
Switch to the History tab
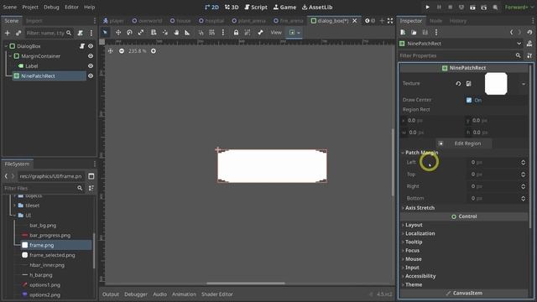pos(458,21)
